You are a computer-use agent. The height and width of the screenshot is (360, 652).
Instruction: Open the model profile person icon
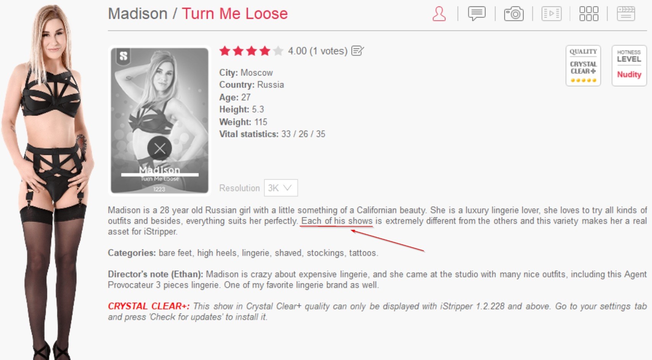[x=439, y=14]
